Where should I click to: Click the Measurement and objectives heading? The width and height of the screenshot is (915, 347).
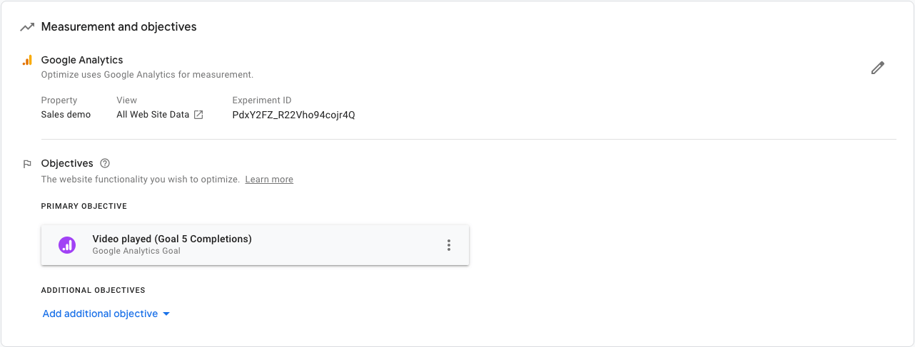118,27
